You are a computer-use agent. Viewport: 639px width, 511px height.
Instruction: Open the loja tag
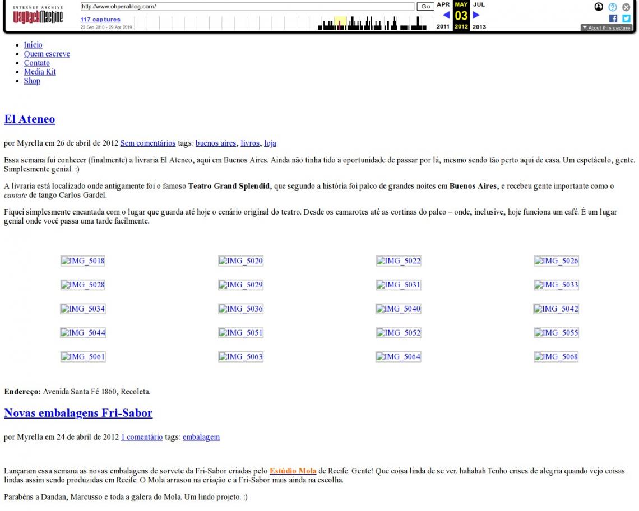tap(270, 143)
